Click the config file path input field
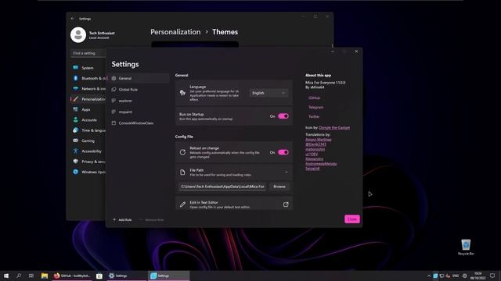 [x=222, y=187]
